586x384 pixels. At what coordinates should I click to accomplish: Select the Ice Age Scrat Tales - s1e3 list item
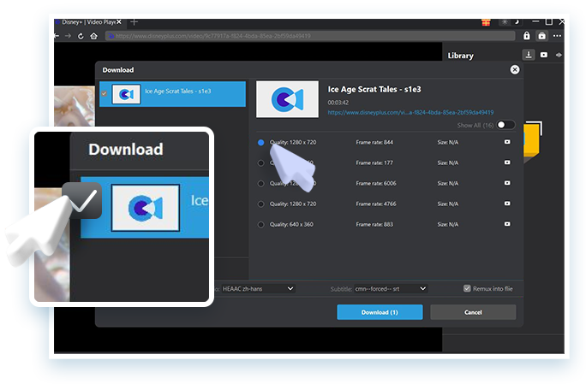(173, 94)
